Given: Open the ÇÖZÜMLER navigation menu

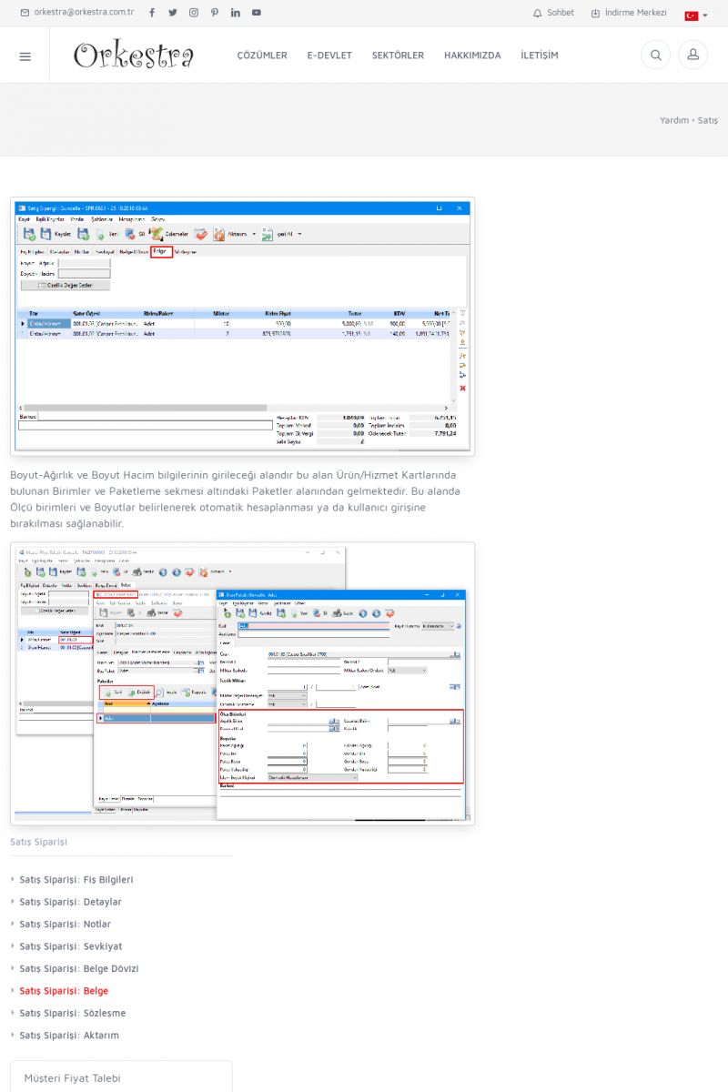Looking at the screenshot, I should [x=262, y=56].
